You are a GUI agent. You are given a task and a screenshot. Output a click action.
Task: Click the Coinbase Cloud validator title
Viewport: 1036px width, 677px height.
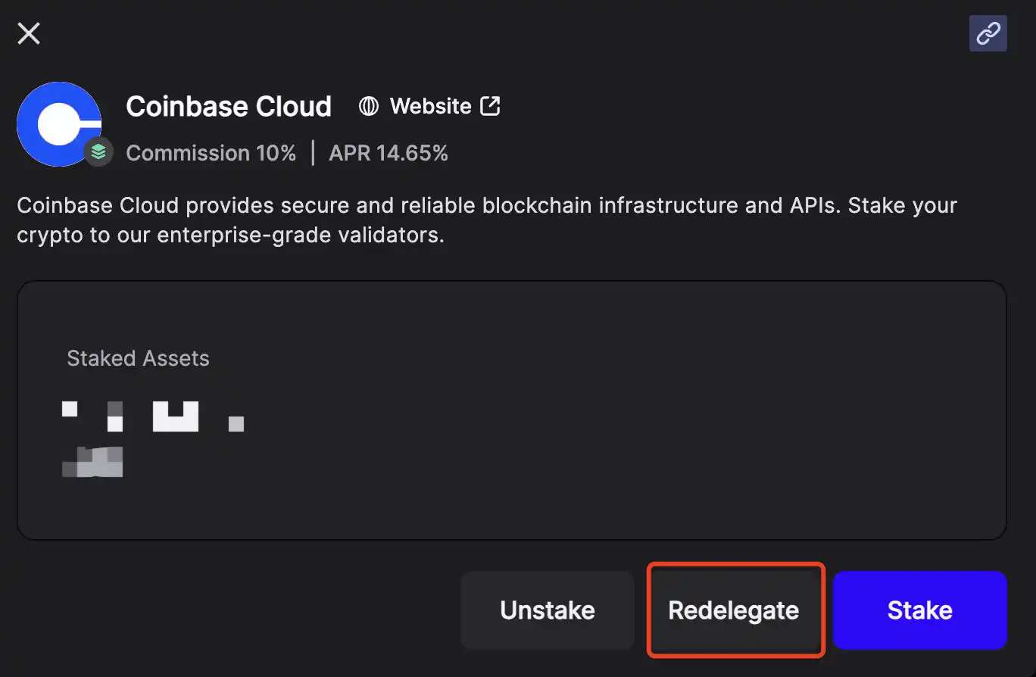click(229, 107)
